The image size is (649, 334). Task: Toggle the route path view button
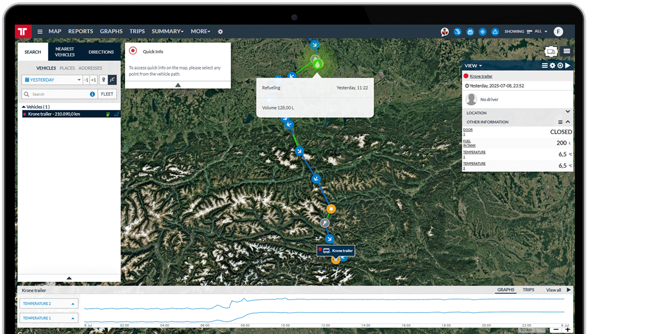click(x=112, y=80)
